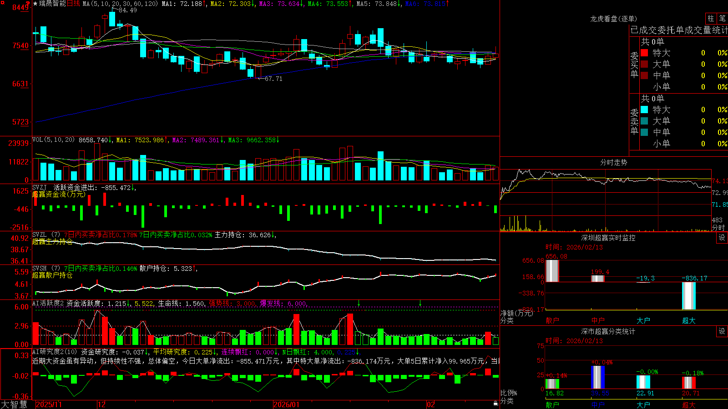Select the AI研究度2(10) indicator name
This screenshot has width=728, height=409.
click(x=55, y=352)
